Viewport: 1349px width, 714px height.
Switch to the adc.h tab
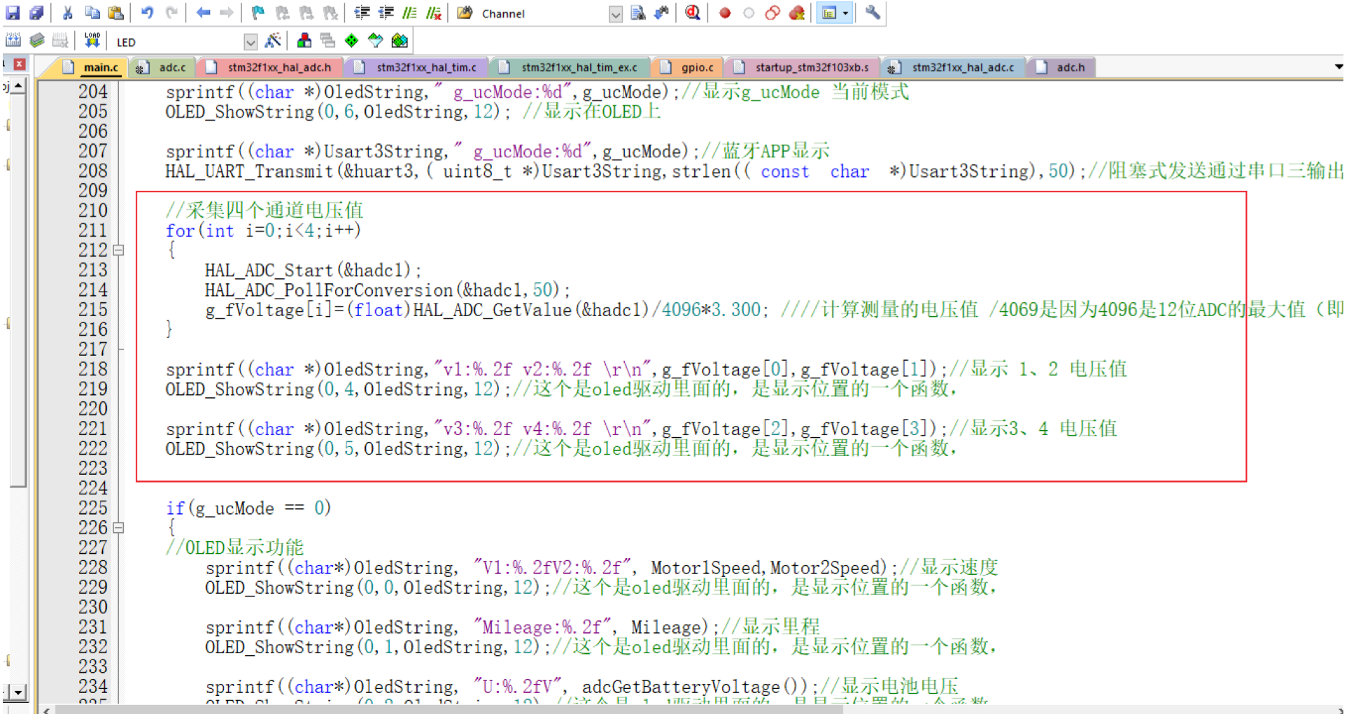[x=1061, y=67]
